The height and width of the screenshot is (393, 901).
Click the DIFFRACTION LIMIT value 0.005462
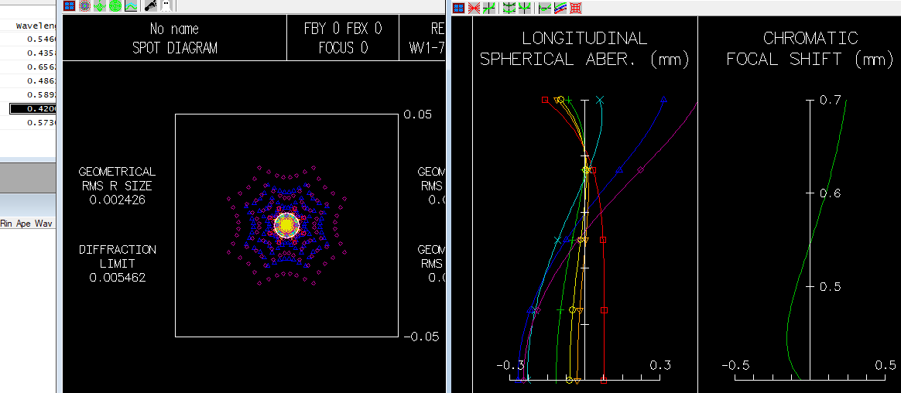(x=117, y=278)
